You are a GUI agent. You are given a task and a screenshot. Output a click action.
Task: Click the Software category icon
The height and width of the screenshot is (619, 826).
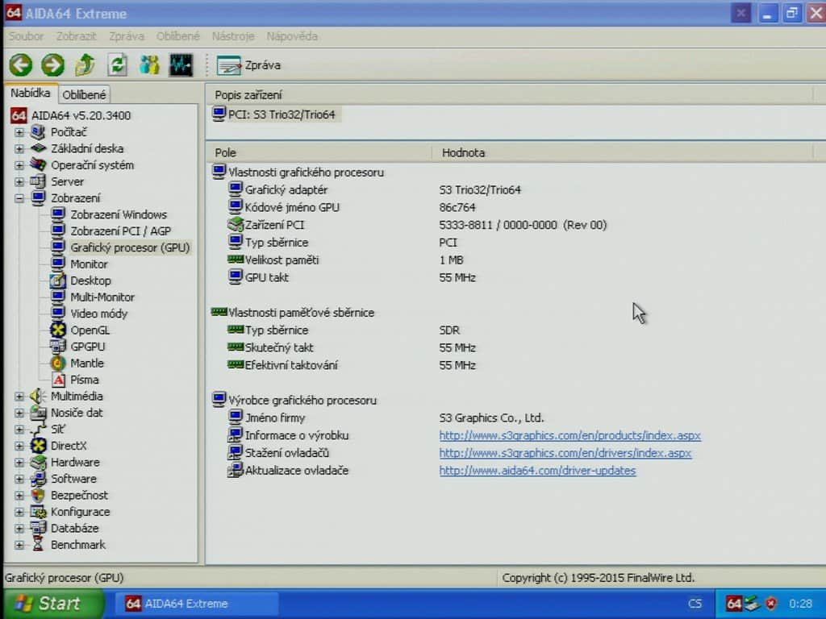(38, 479)
